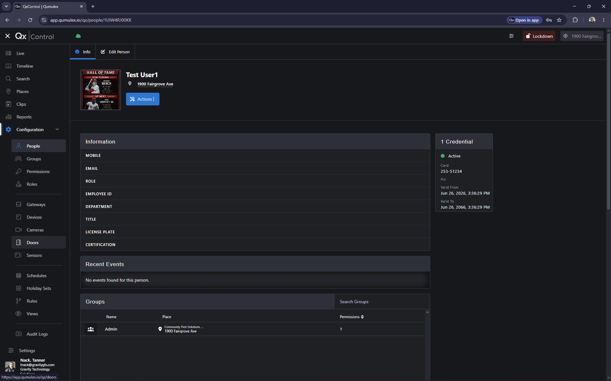The width and height of the screenshot is (611, 381).
Task: Bookmark this page with star icon
Action: [559, 20]
